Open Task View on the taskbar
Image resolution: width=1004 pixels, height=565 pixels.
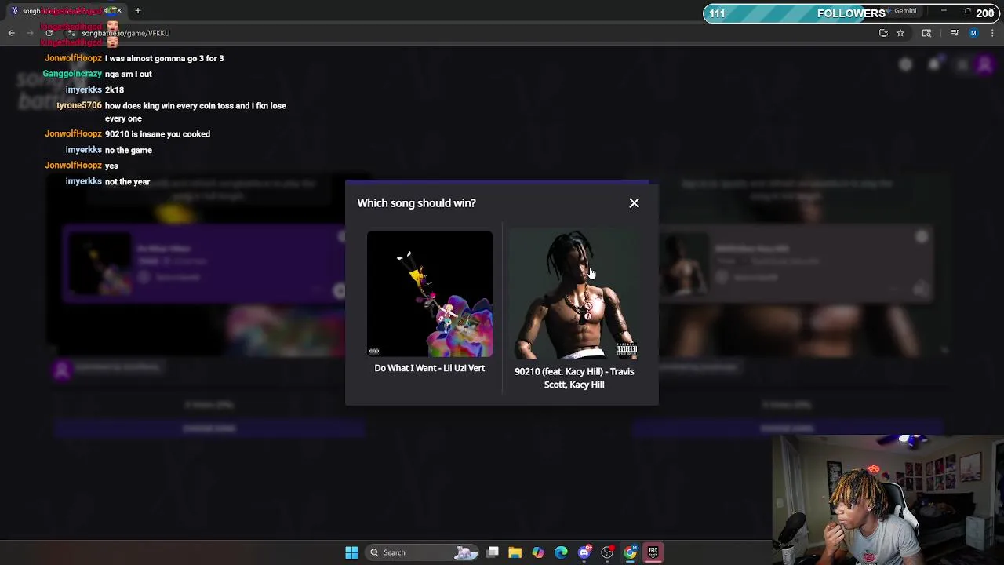pyautogui.click(x=493, y=552)
